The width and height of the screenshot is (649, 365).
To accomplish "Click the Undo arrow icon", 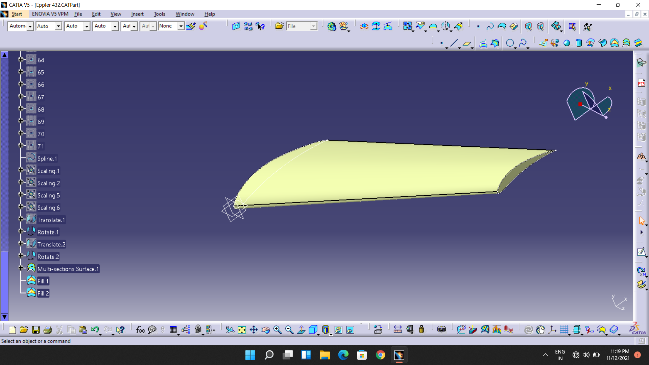I will (x=95, y=330).
